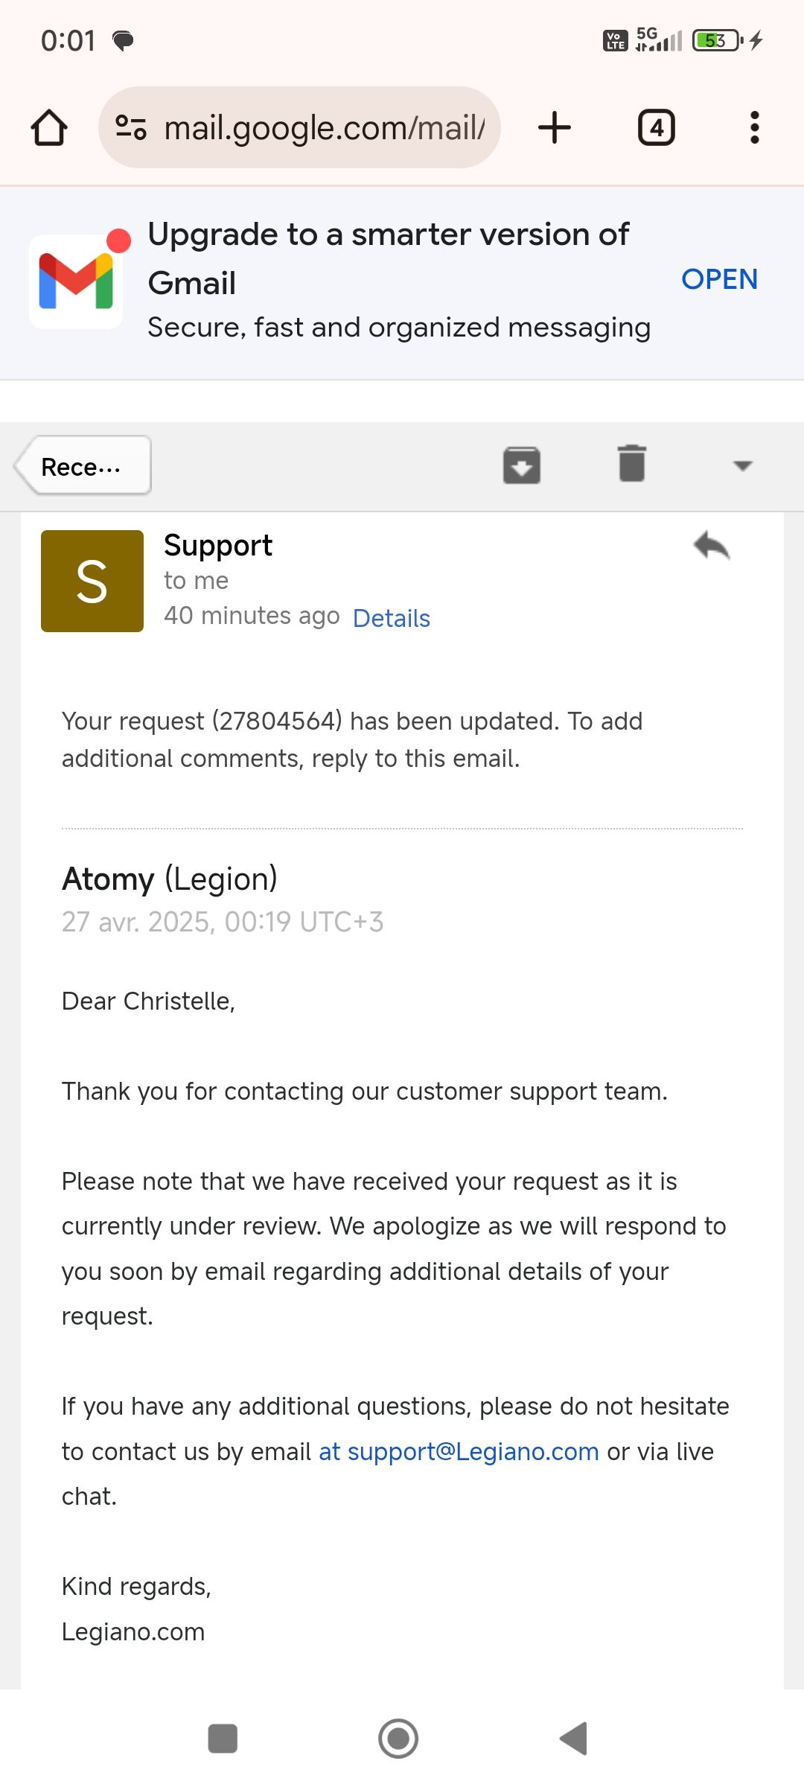The width and height of the screenshot is (804, 1787).
Task: Expand the more actions dropdown arrow
Action: (x=742, y=466)
